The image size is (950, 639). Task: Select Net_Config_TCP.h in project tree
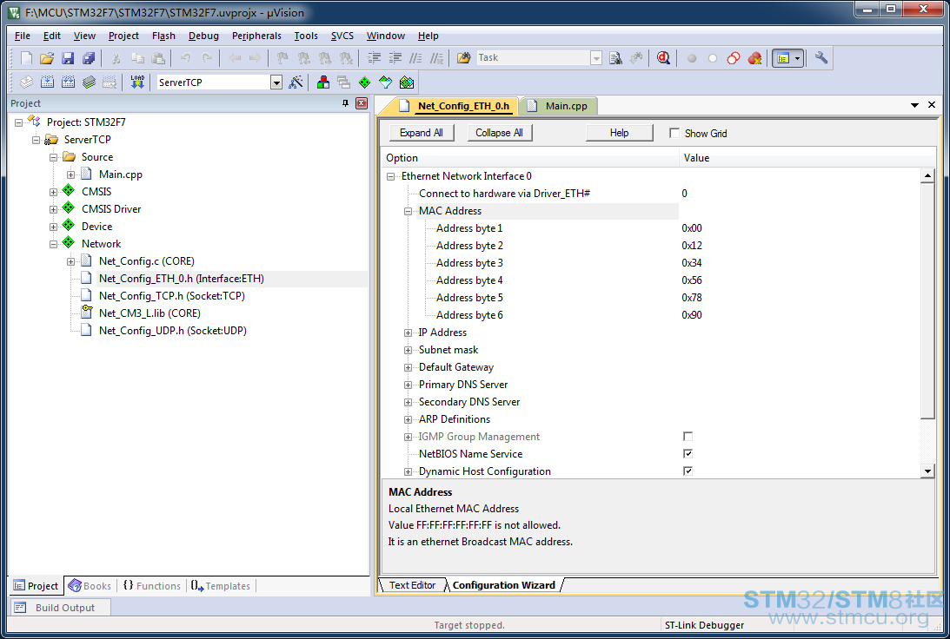click(x=171, y=296)
